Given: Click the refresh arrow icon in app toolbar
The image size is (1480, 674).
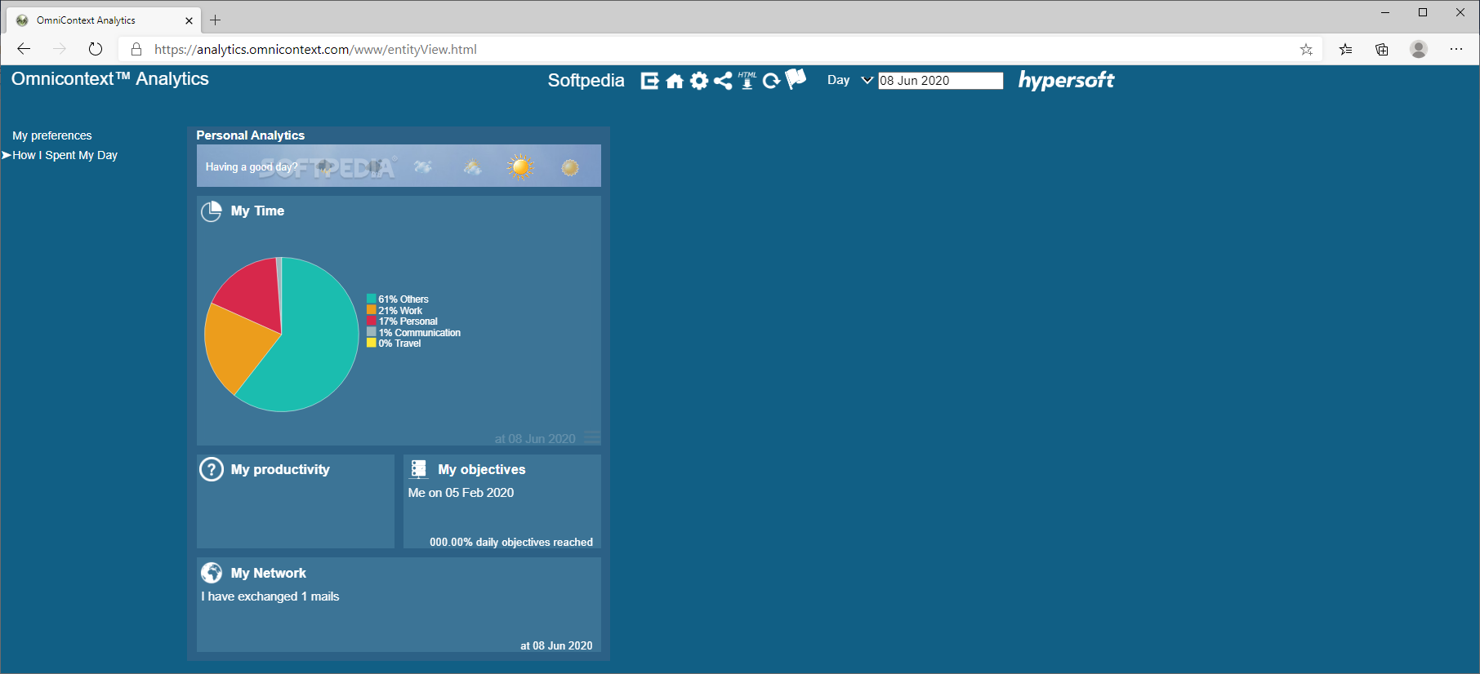Looking at the screenshot, I should pos(771,81).
